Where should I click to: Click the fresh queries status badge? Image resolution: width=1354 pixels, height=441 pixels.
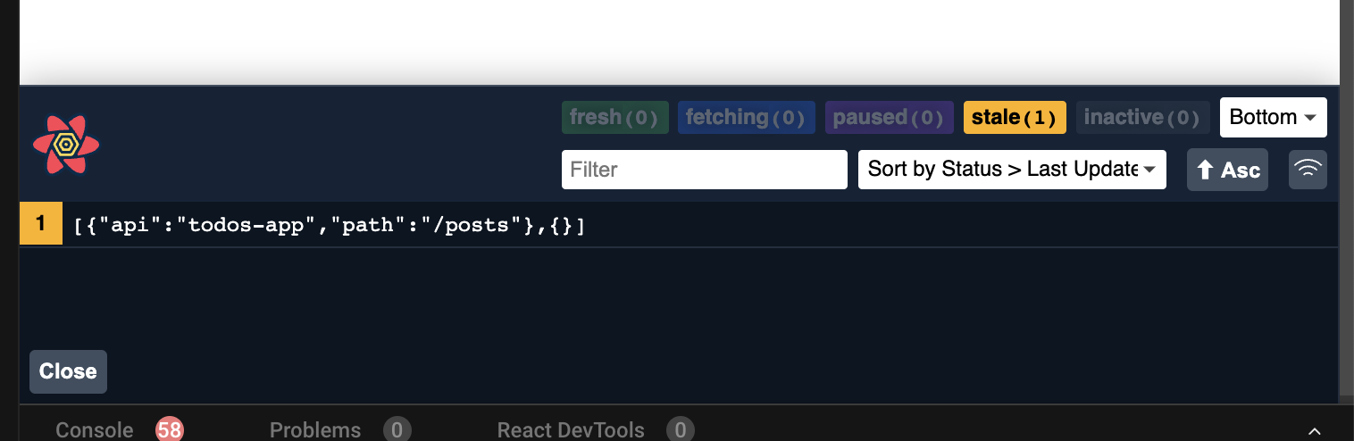click(614, 117)
